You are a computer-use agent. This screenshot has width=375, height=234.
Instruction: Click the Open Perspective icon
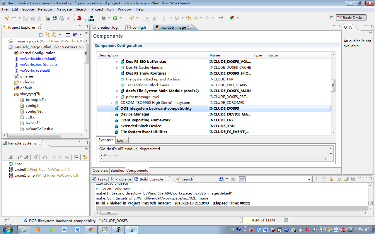(332, 18)
